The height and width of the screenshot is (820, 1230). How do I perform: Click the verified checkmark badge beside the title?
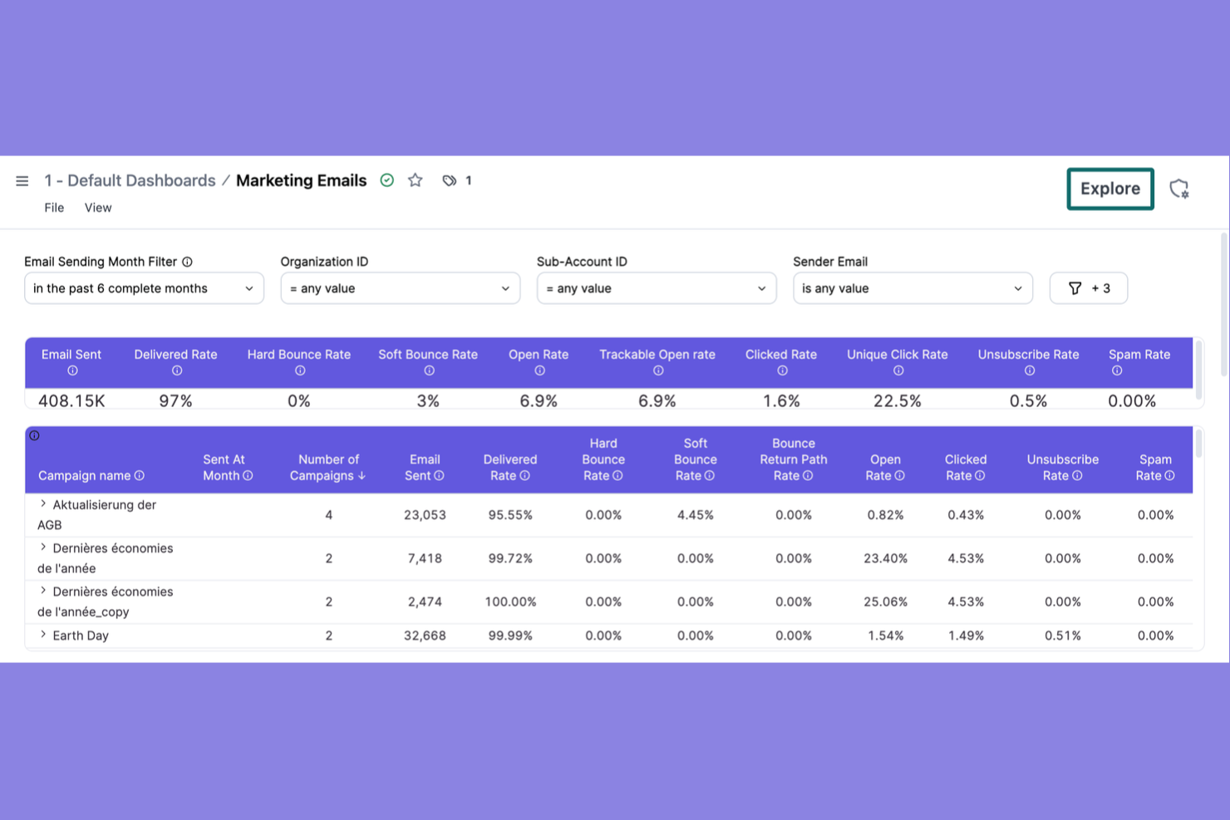[387, 179]
